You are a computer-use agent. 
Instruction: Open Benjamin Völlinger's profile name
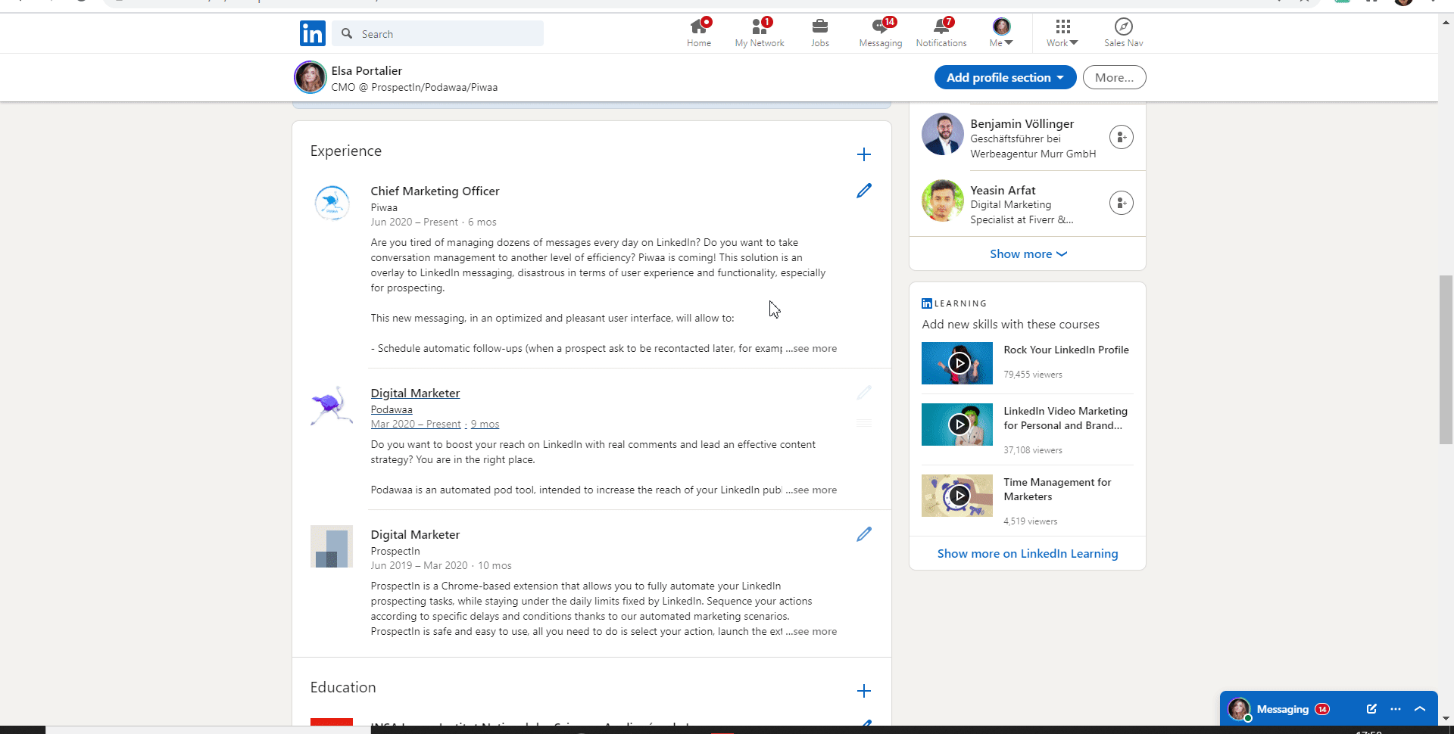(1022, 124)
